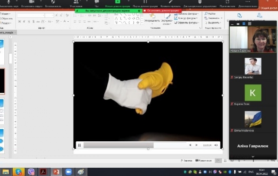This screenshot has height=176, width=278.
Task: Toggle Zoom mute microphone control
Action: tap(8, 4)
